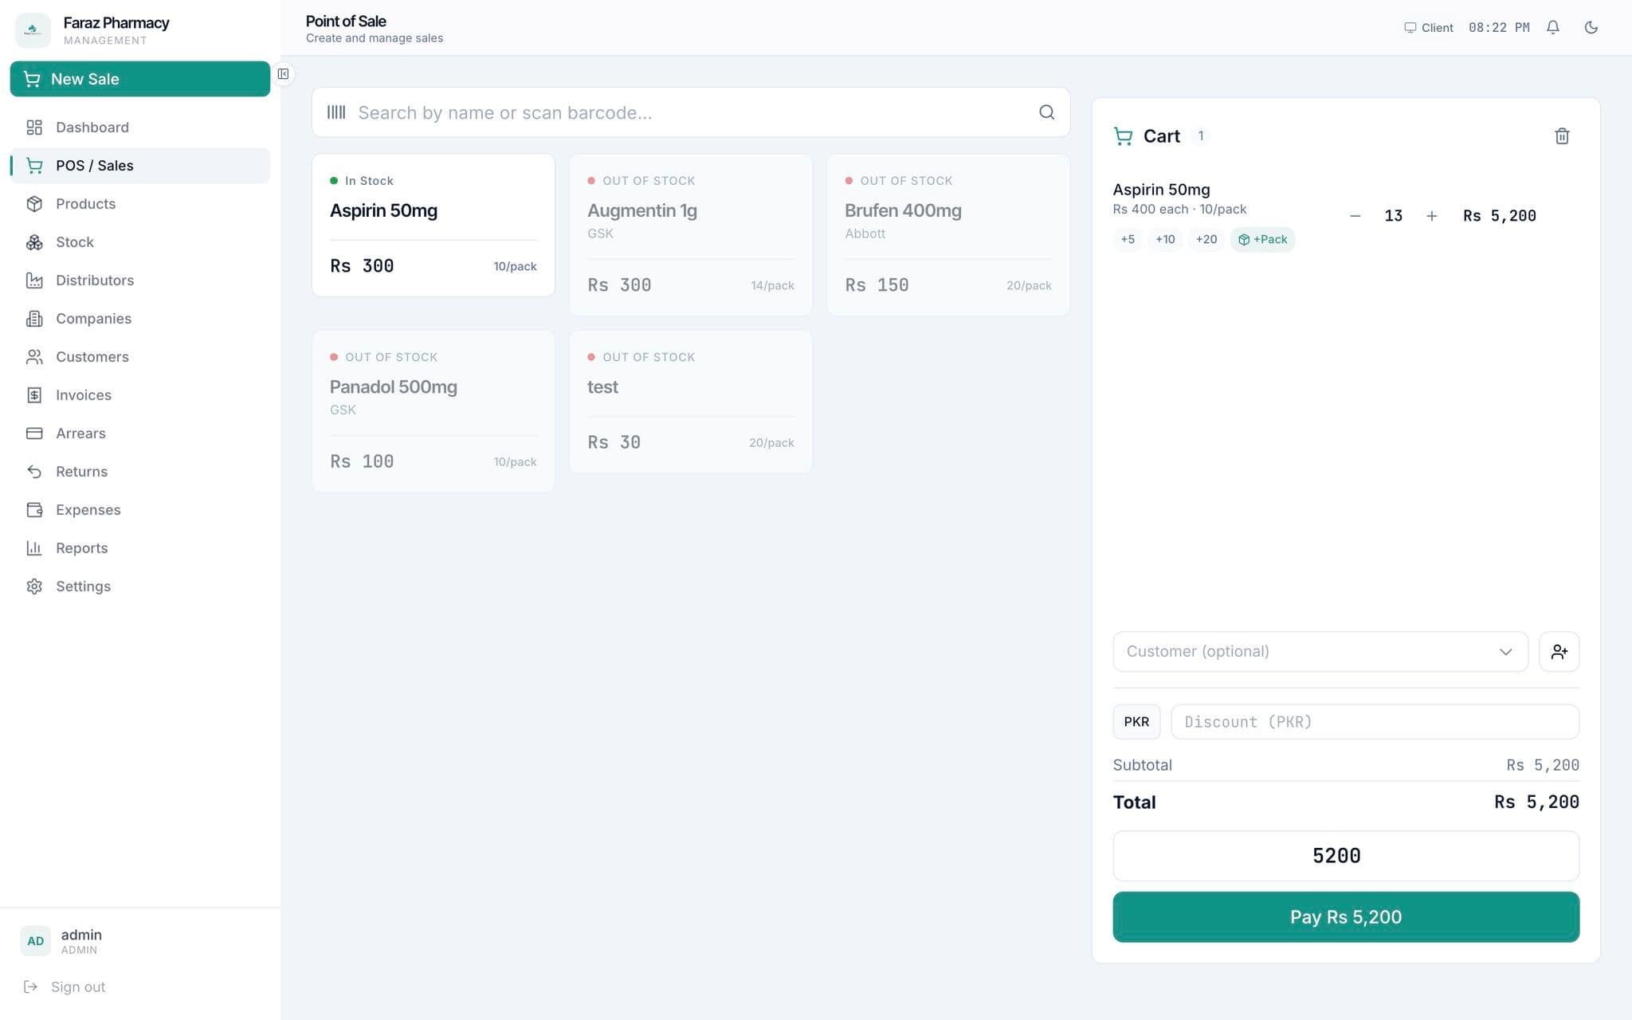Click the amount paid field 5200
The image size is (1632, 1020).
1346,856
